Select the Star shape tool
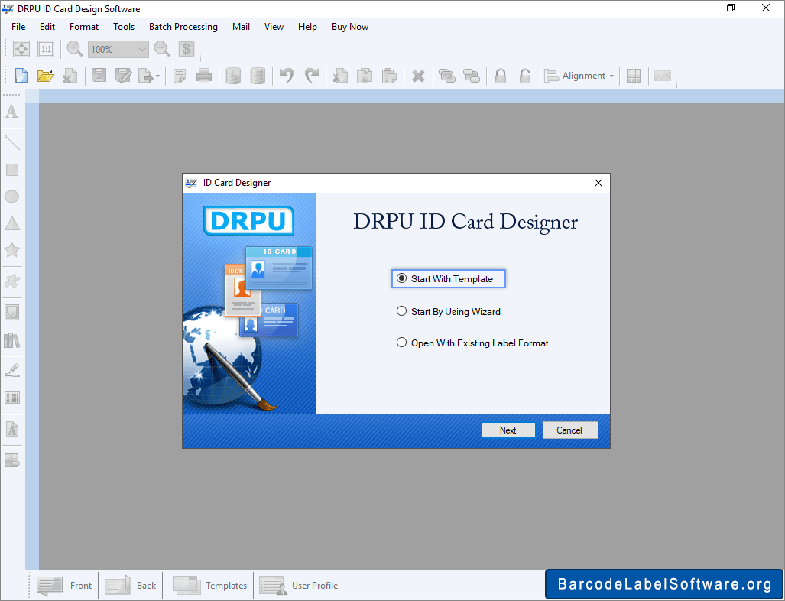Image resolution: width=785 pixels, height=601 pixels. pyautogui.click(x=12, y=250)
